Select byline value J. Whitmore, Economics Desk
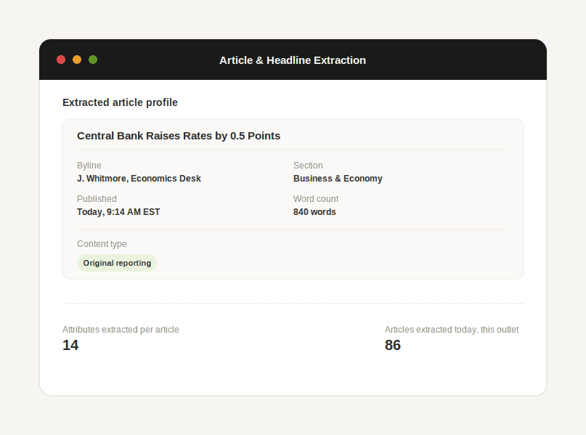 point(139,179)
